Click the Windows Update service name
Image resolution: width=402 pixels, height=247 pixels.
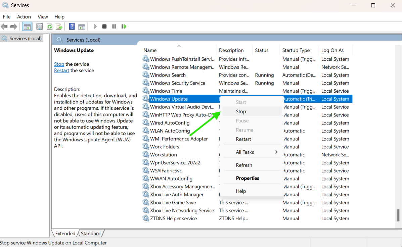(x=169, y=99)
